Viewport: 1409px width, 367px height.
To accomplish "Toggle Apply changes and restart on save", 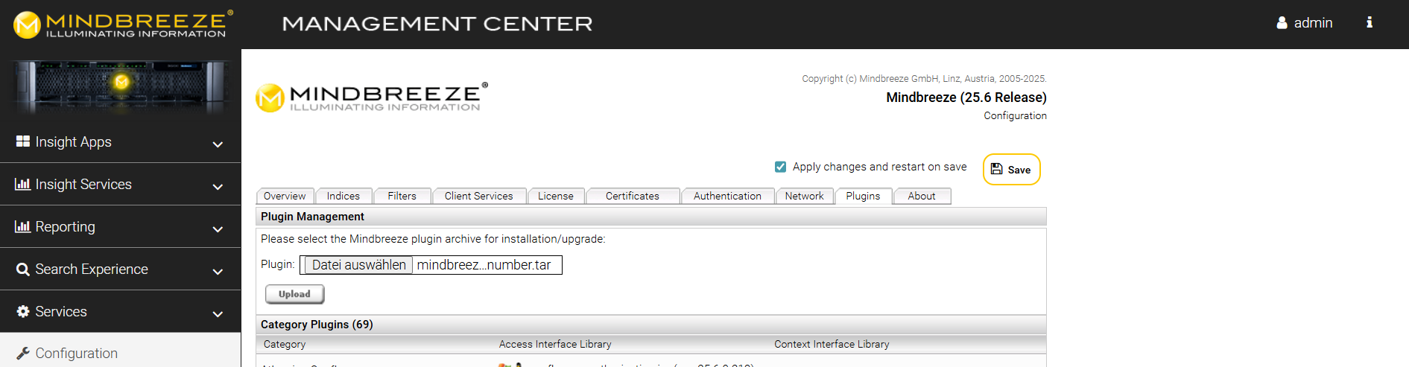I will [x=780, y=167].
